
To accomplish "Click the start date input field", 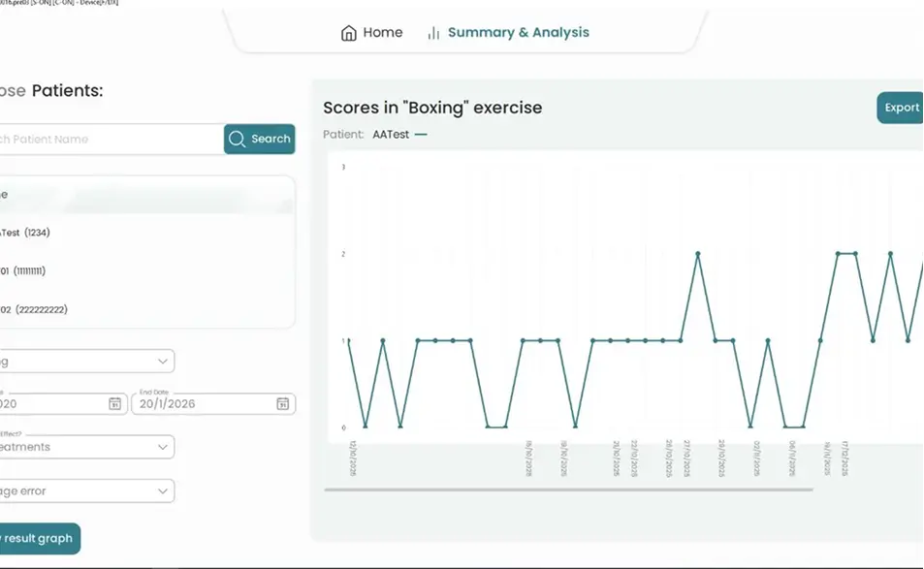I will 63,404.
